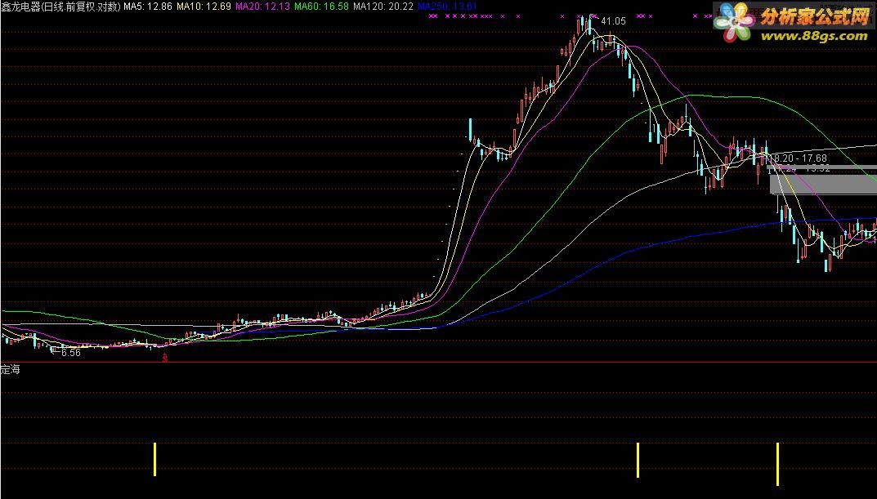Click the 41.05 peak price label
This screenshot has width=877, height=499.
[x=613, y=20]
